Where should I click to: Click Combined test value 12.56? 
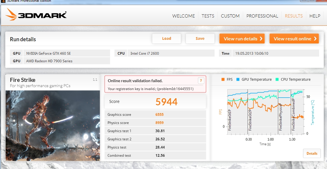point(160,156)
